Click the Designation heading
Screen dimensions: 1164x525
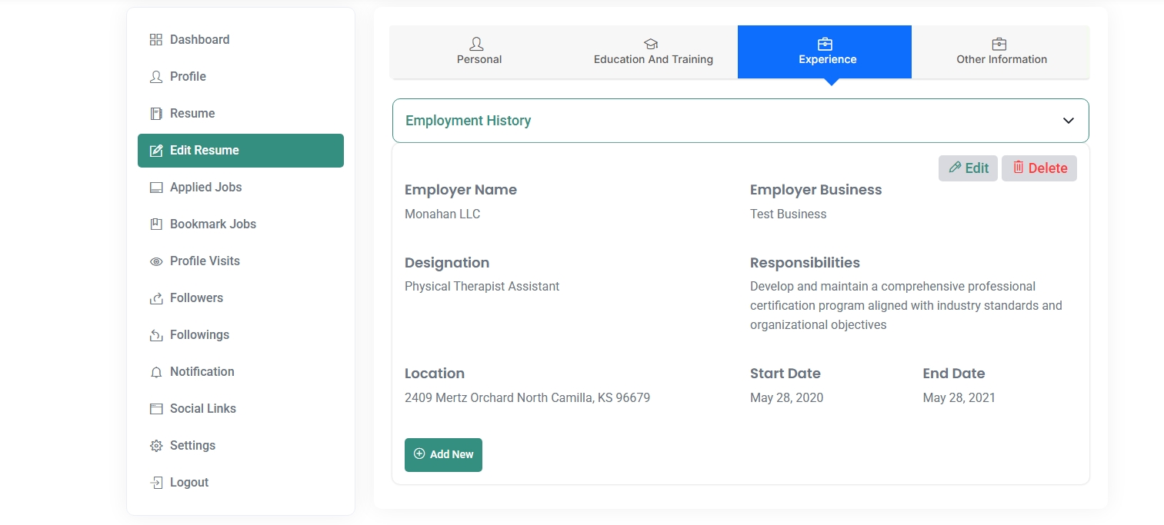[447, 263]
